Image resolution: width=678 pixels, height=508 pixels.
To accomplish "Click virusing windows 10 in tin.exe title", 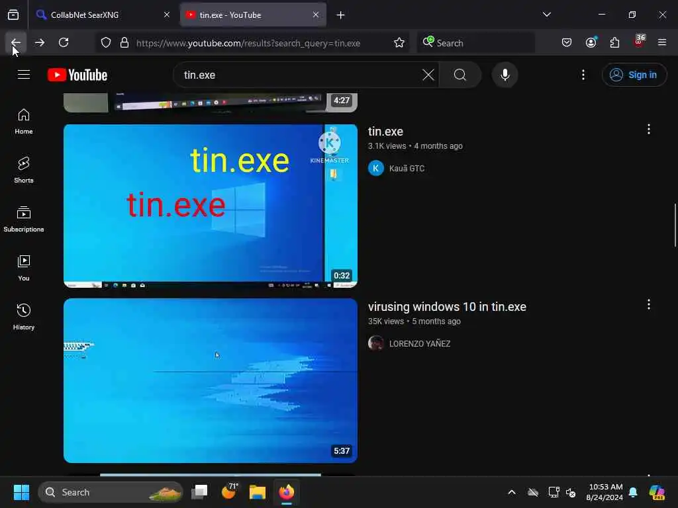I will (447, 307).
